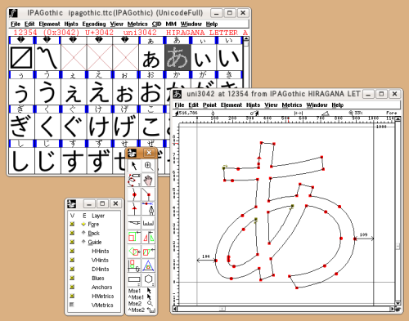Open the CID menu in font view
Image resolution: width=409 pixels, height=321 pixels.
[156, 24]
